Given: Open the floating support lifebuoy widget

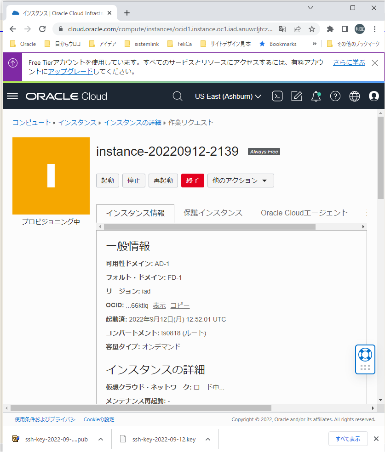Looking at the screenshot, I should (x=365, y=359).
